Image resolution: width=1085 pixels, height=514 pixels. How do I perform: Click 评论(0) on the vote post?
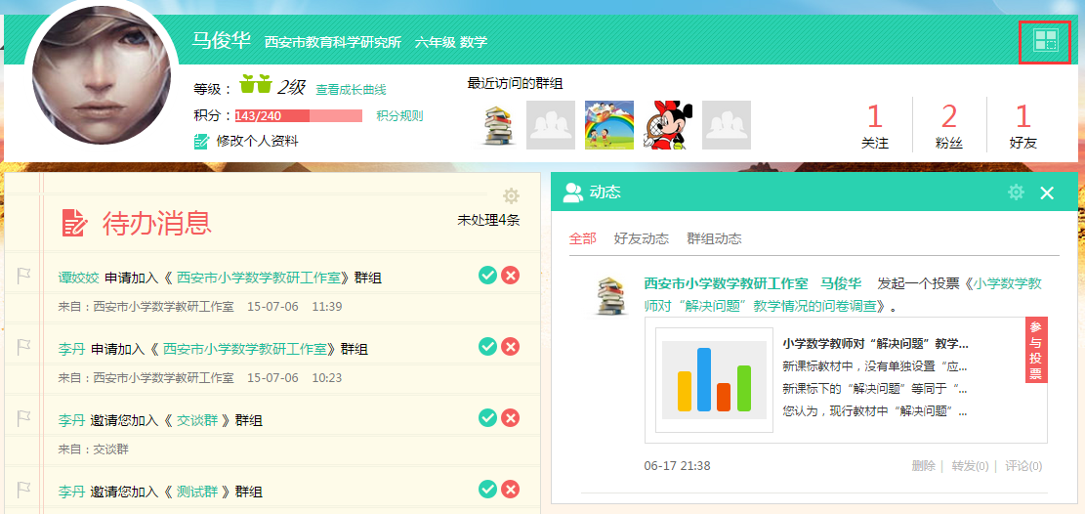(x=1023, y=465)
